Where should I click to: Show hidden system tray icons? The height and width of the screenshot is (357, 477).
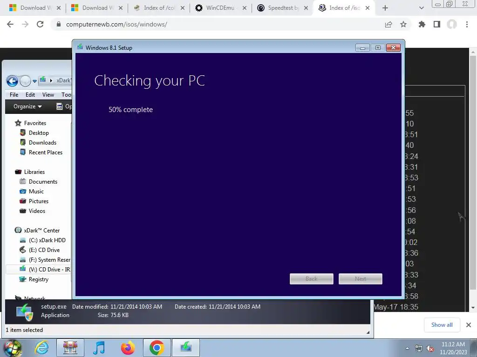pos(407,349)
